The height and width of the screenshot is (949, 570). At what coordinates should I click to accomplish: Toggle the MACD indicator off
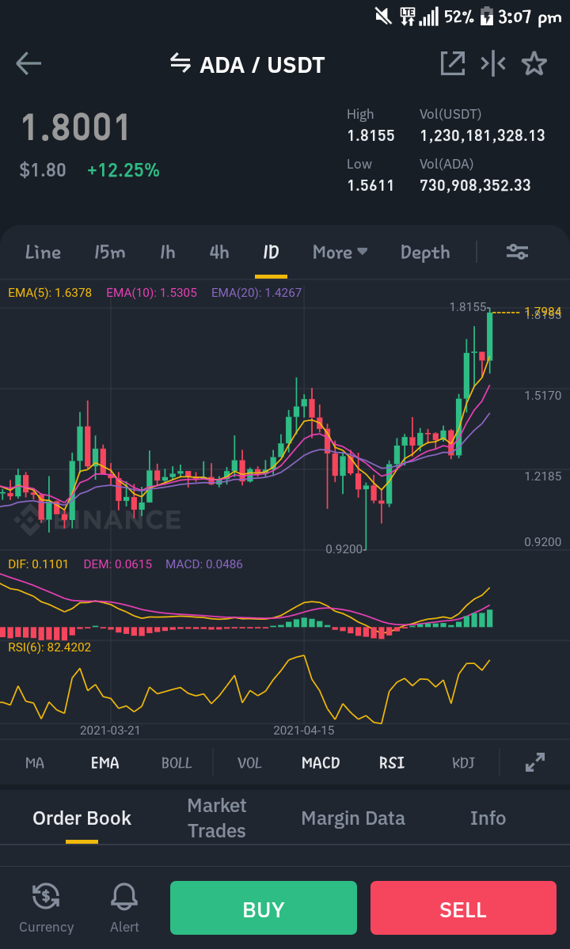321,763
